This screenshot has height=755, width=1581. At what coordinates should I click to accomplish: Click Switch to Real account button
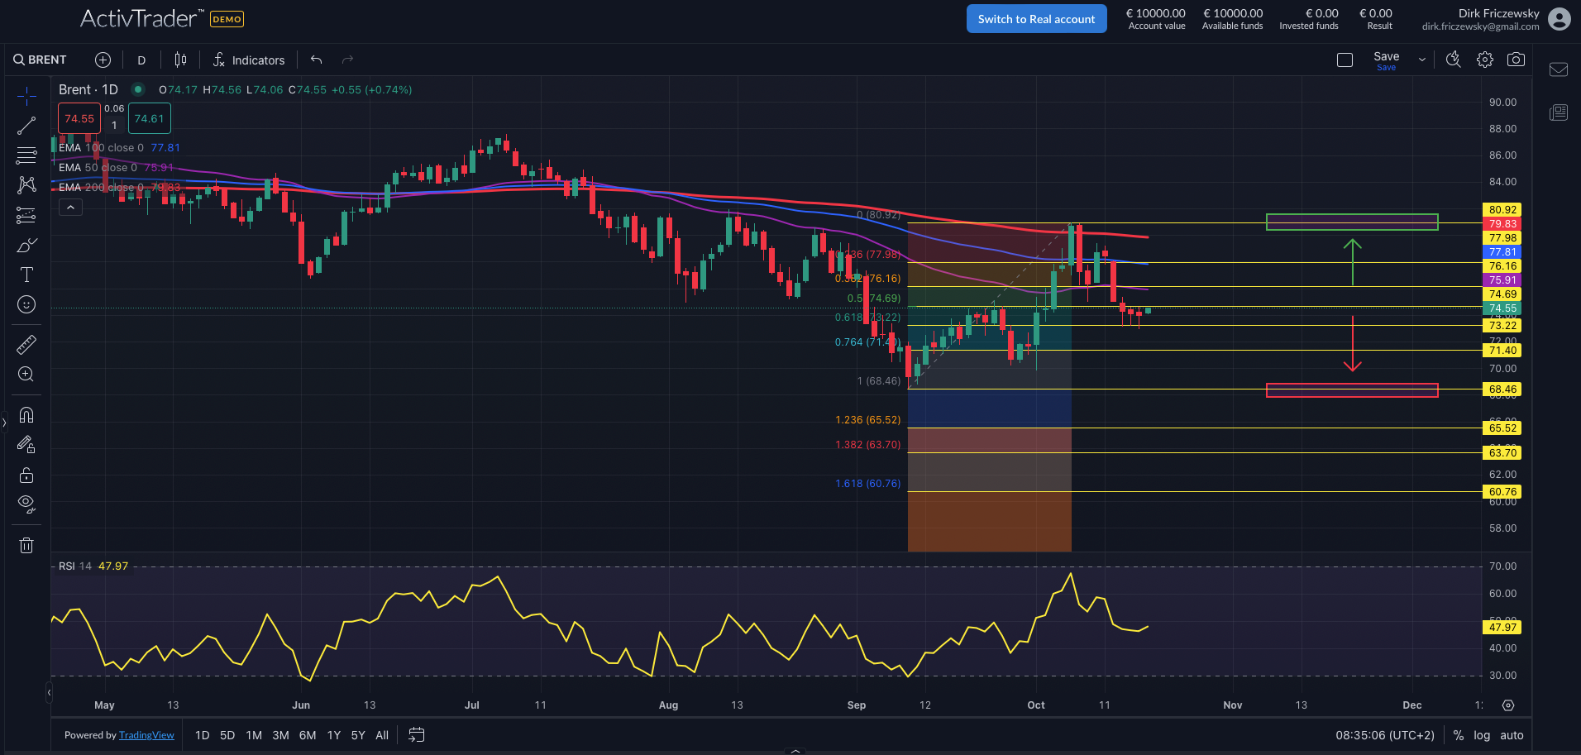coord(1036,19)
